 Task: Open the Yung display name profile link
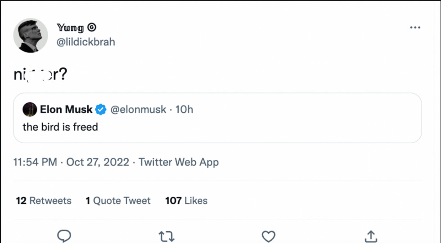pos(70,28)
